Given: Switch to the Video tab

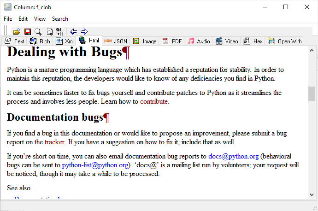Looking at the screenshot, I should (x=227, y=41).
